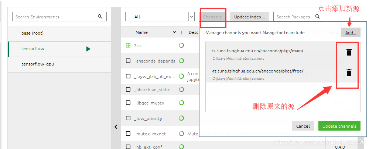Image resolution: width=369 pixels, height=149 pixels.
Task: Click the status circle icon for _ipyw_jlab_nb_ex
Action: coord(181,76)
